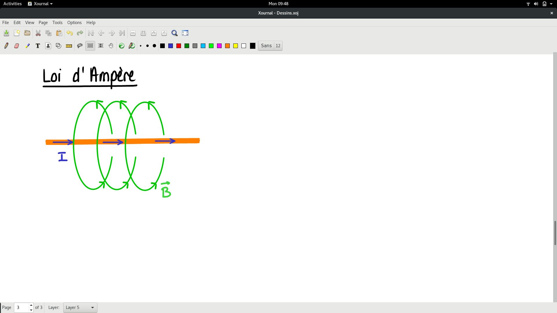Image resolution: width=557 pixels, height=313 pixels.
Task: Select the Eraser tool
Action: 17,46
